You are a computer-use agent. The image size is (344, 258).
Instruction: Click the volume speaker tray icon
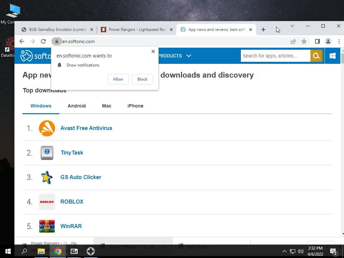coord(301,251)
